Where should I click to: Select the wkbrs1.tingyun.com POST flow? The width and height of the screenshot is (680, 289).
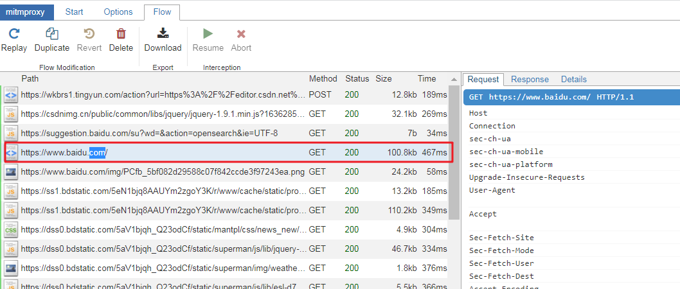click(226, 95)
